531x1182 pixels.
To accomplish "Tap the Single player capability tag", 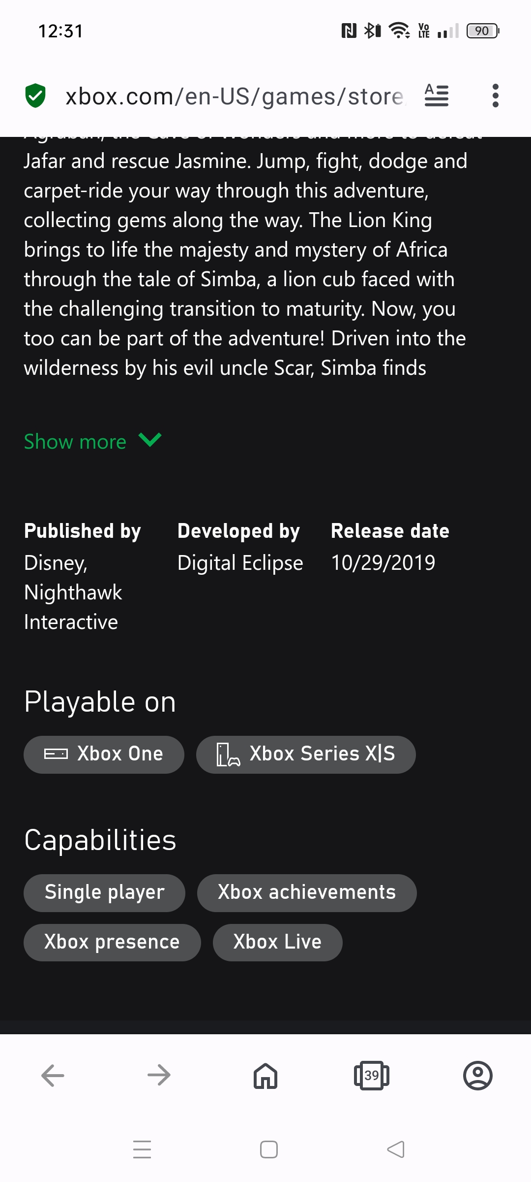I will point(104,893).
